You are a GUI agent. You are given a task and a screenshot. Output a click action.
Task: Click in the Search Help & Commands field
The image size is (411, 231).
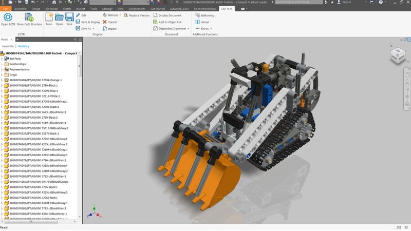pyautogui.click(x=299, y=2)
